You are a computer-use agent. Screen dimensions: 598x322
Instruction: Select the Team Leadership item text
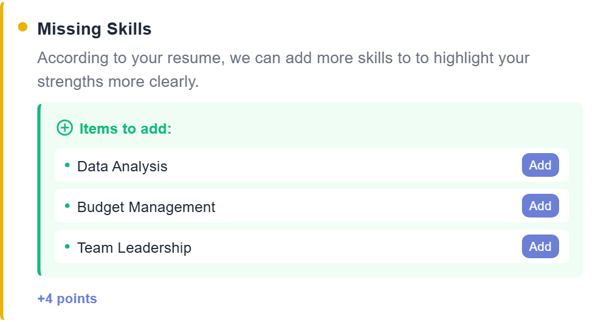pyautogui.click(x=134, y=247)
